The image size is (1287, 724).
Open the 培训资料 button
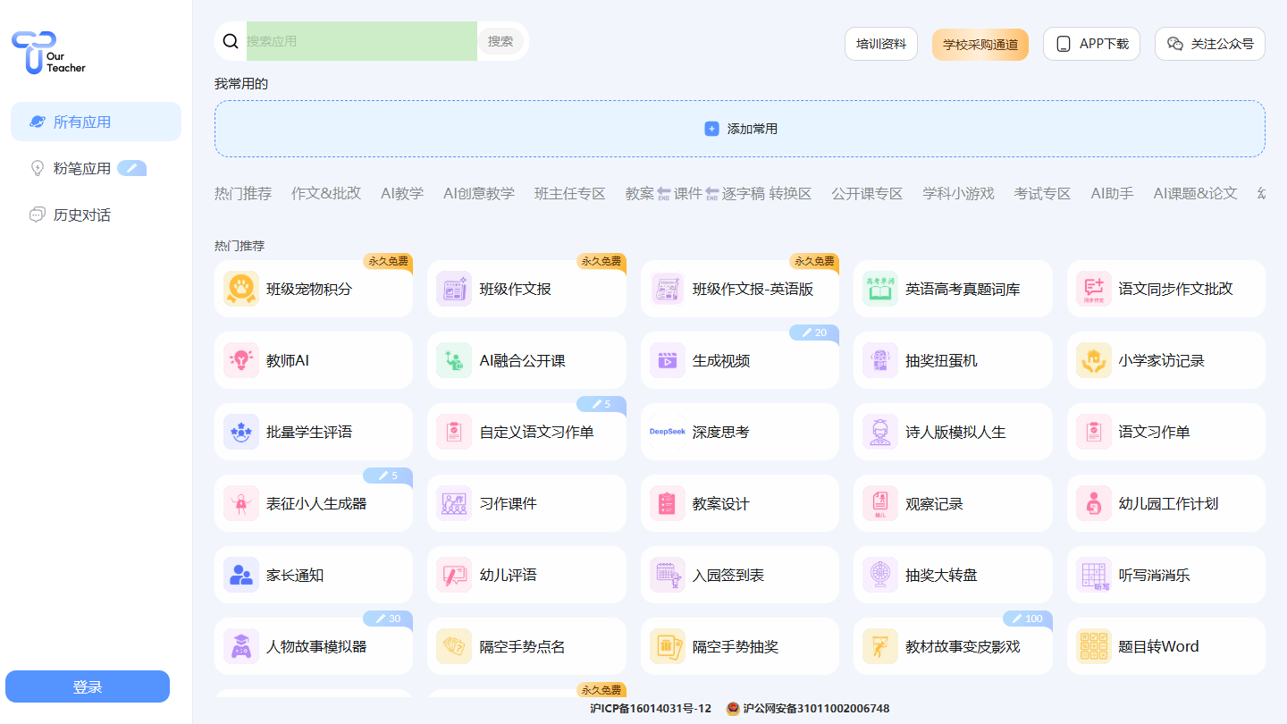(881, 44)
